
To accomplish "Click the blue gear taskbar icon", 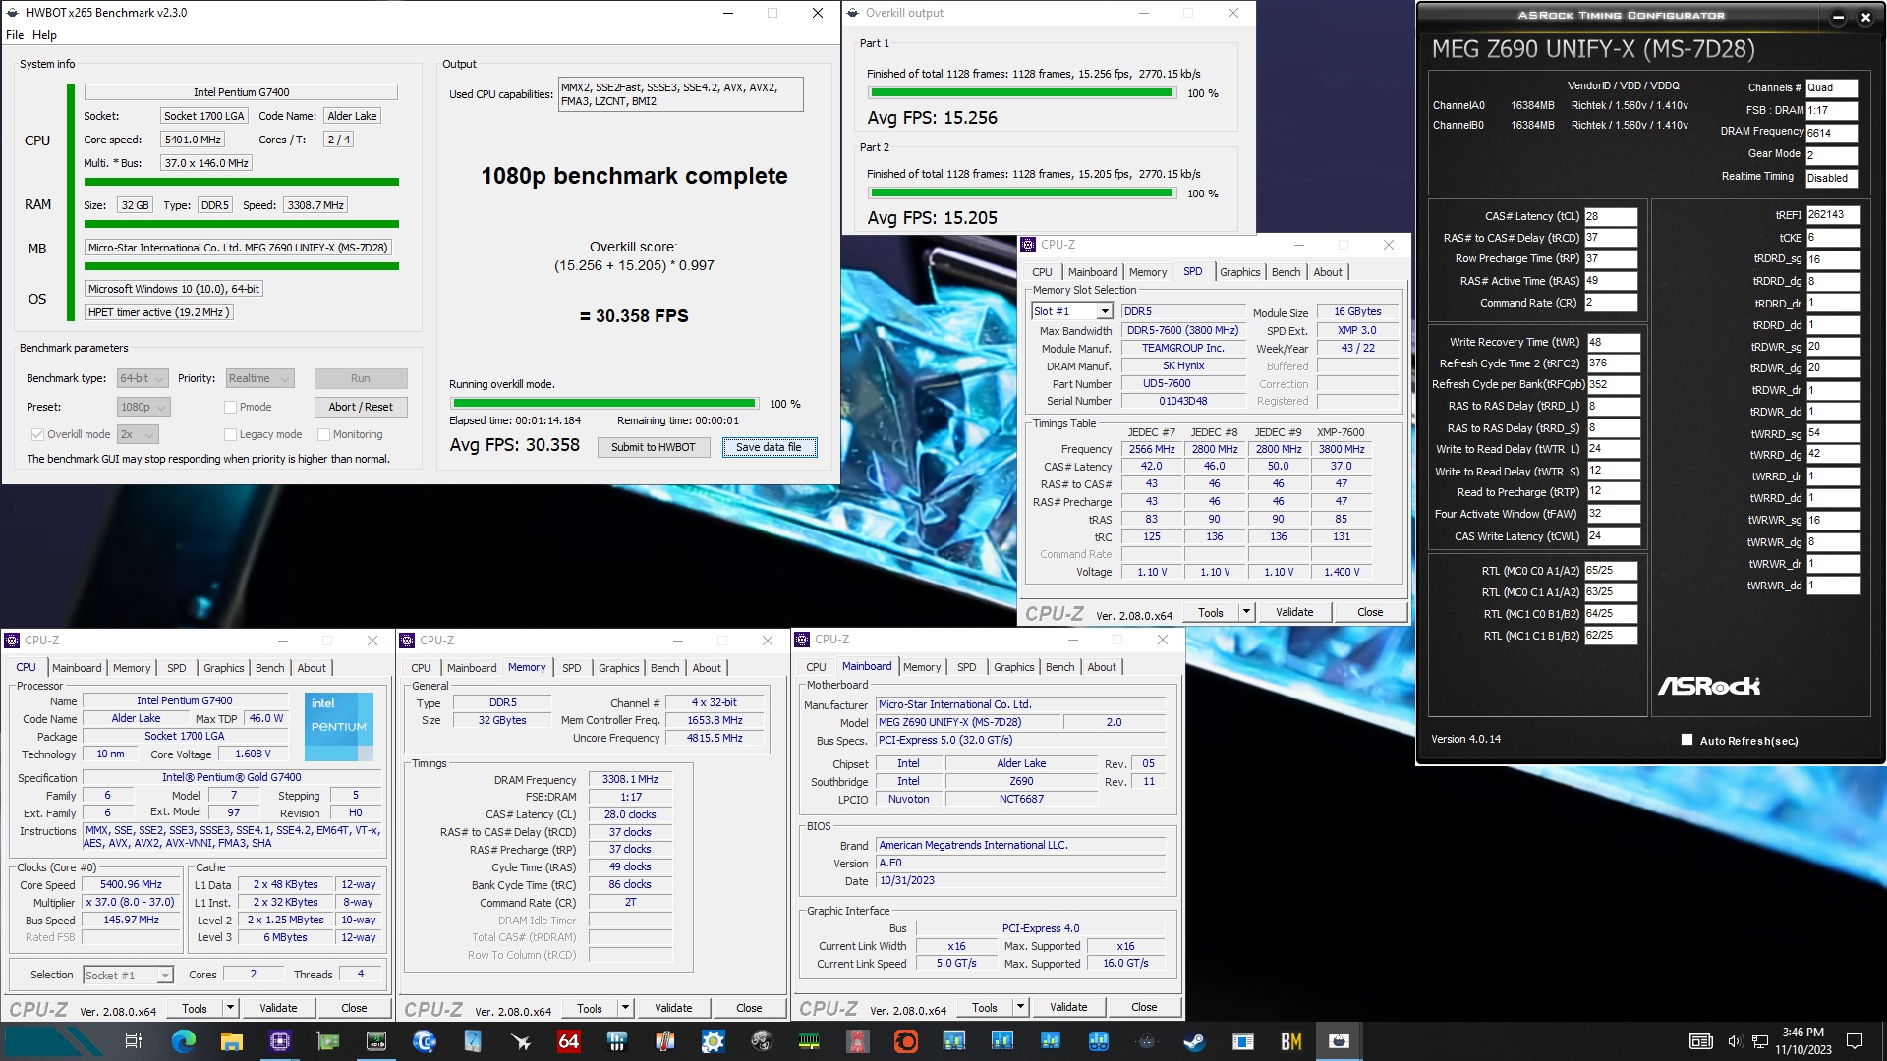I will point(713,1041).
